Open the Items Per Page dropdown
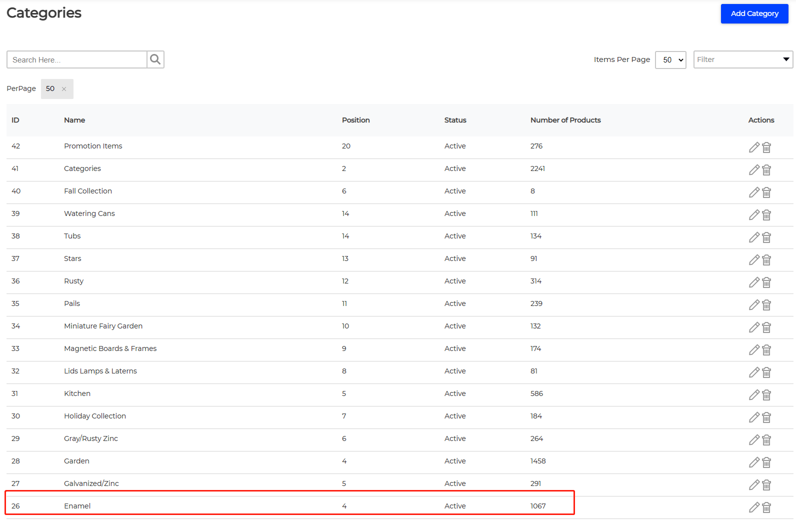 [x=670, y=60]
